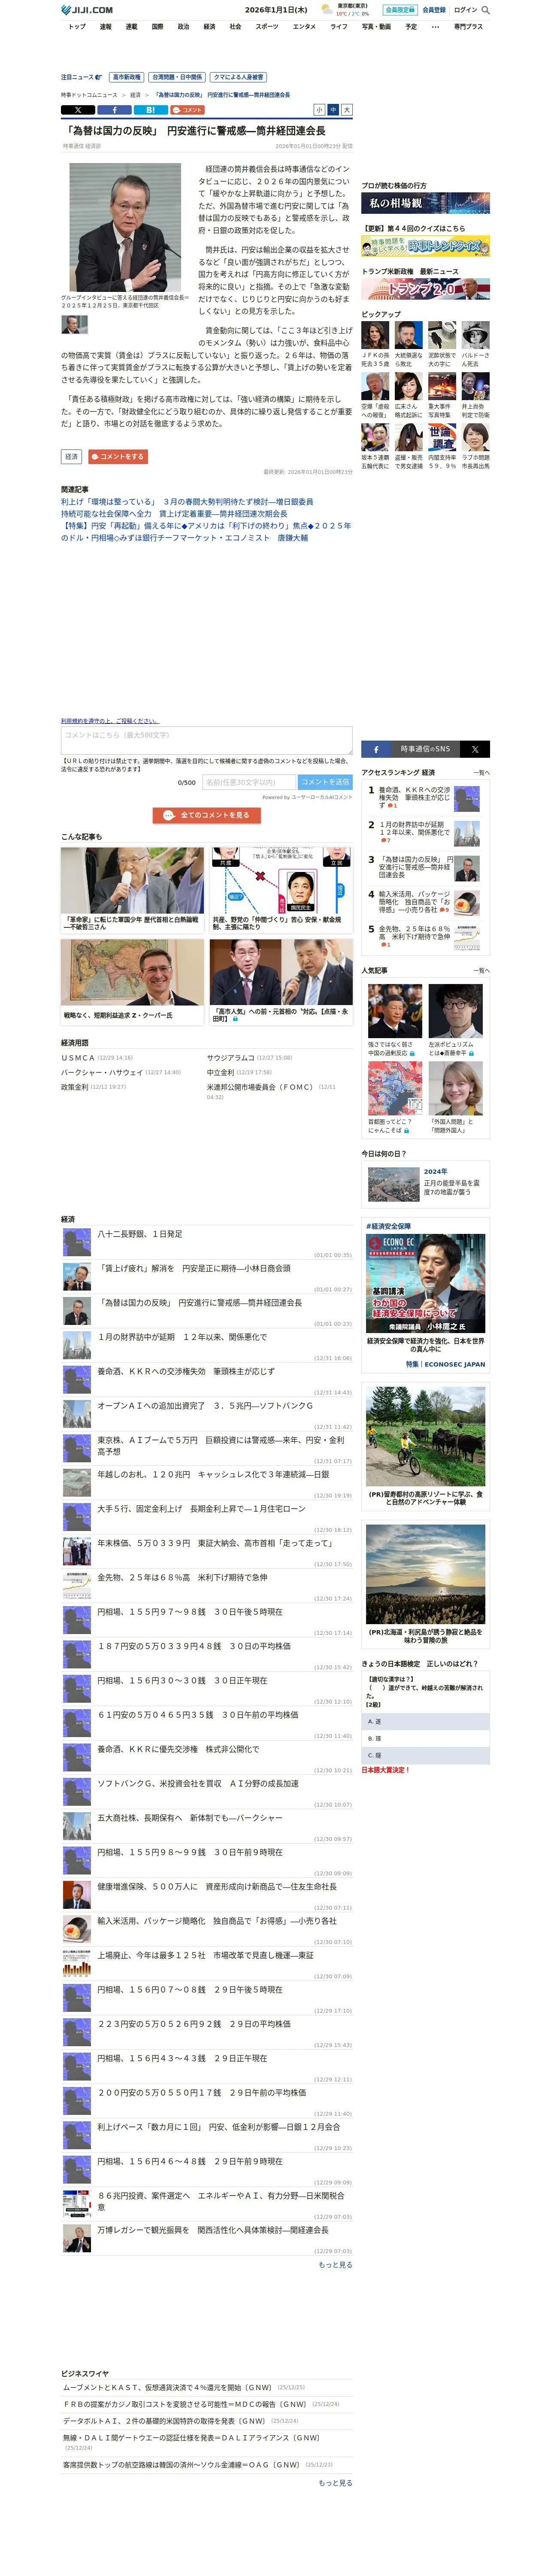Open the クマによる人身被害 topic tag
This screenshot has width=551, height=2576.
coord(239,77)
